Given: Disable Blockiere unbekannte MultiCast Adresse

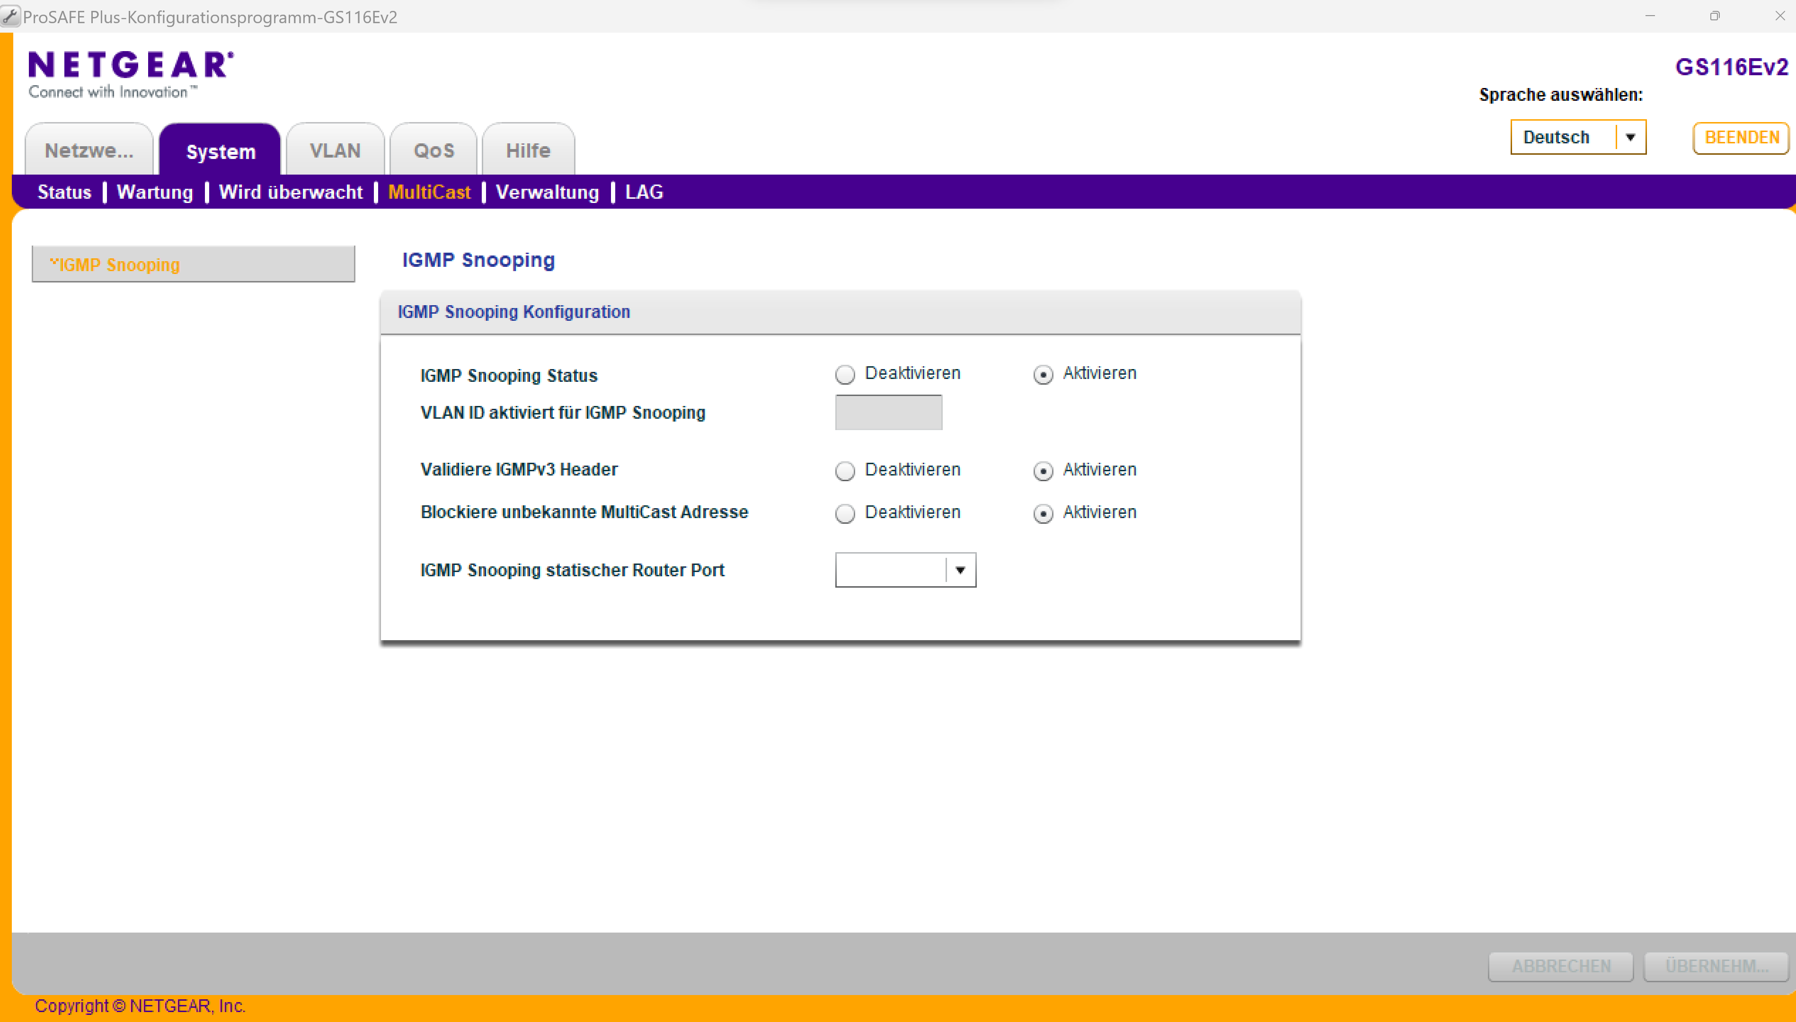Looking at the screenshot, I should pos(845,514).
